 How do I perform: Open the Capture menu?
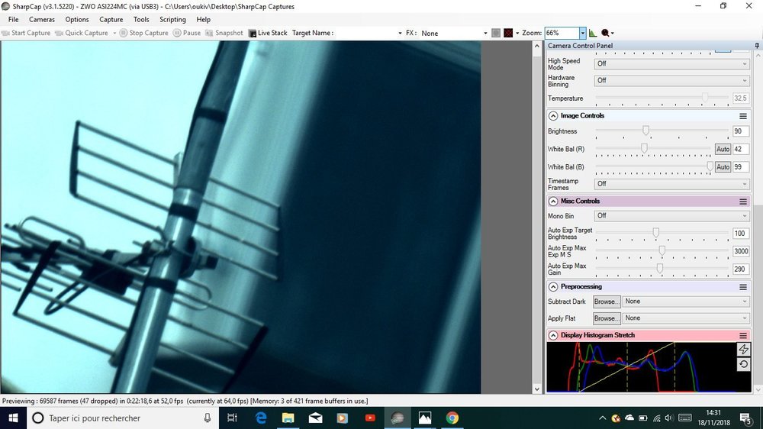(111, 20)
